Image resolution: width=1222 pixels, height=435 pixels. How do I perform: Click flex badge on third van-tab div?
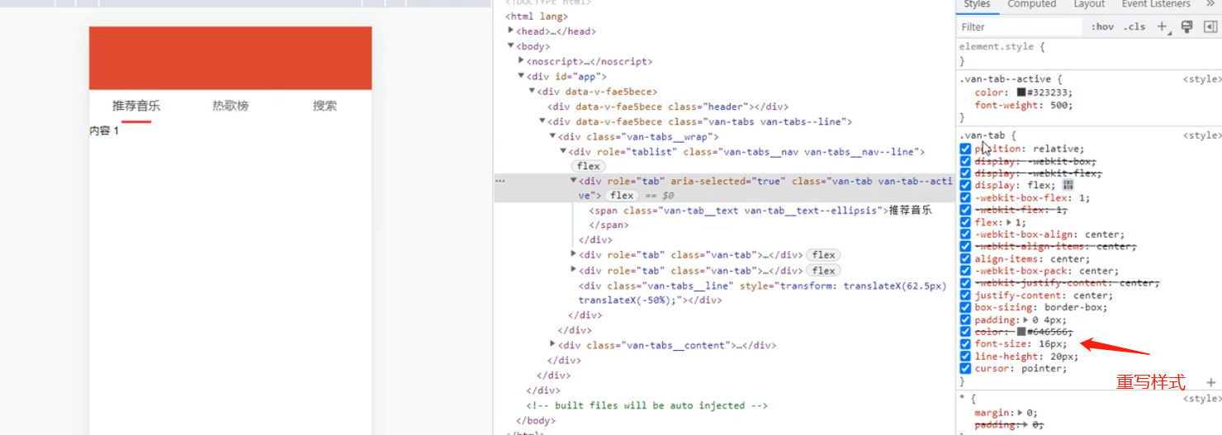tap(823, 271)
